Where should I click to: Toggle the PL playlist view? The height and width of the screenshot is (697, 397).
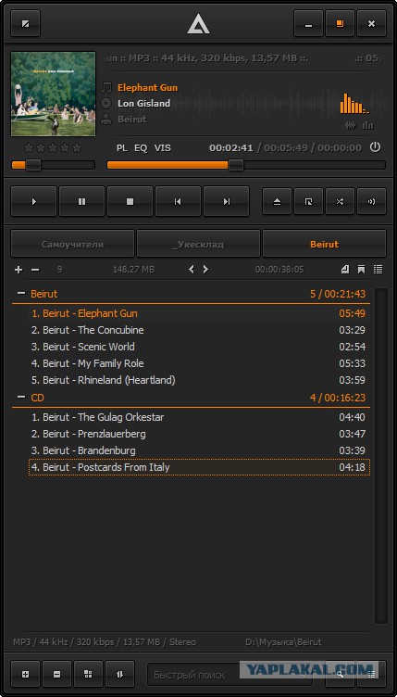tap(122, 148)
